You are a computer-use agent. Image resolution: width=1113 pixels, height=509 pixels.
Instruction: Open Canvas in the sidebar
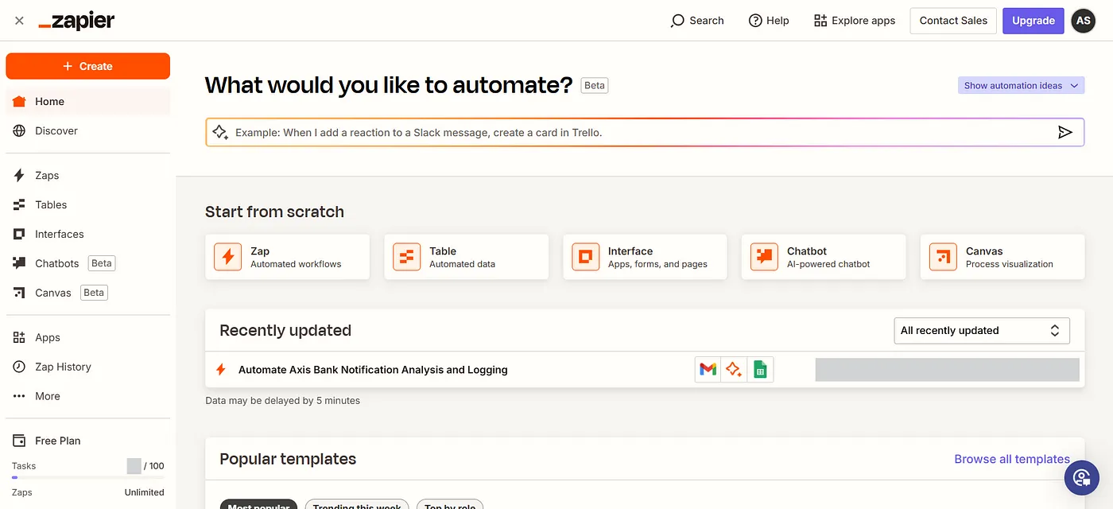coord(87,293)
